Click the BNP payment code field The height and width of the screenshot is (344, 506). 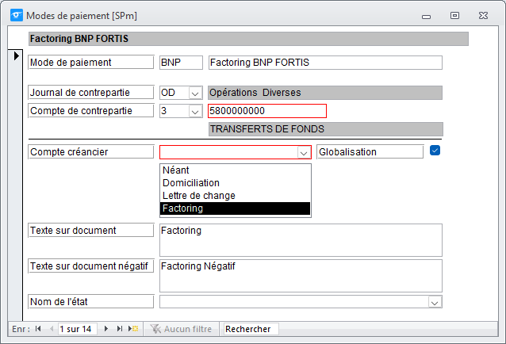point(181,63)
